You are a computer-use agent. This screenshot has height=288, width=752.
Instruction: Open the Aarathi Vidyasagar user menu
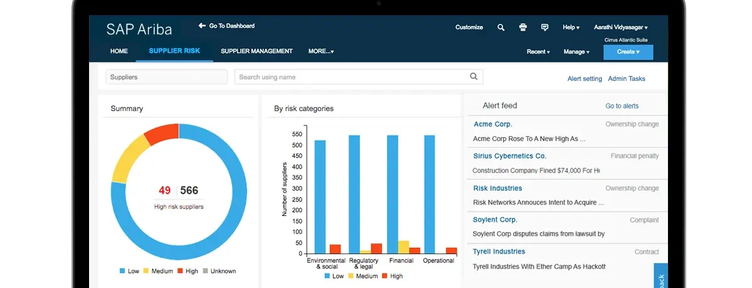(620, 28)
